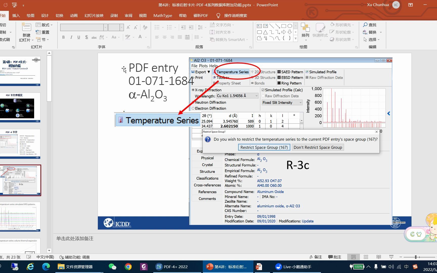Open the Animations (动画) ribbon tab

tap(74, 16)
